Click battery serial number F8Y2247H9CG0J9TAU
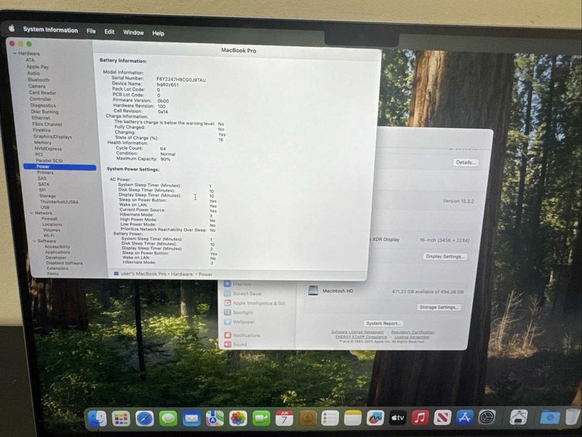Image resolution: width=582 pixels, height=437 pixels. point(181,79)
